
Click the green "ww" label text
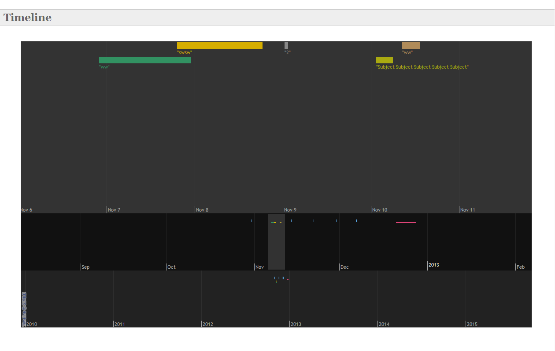pos(104,67)
